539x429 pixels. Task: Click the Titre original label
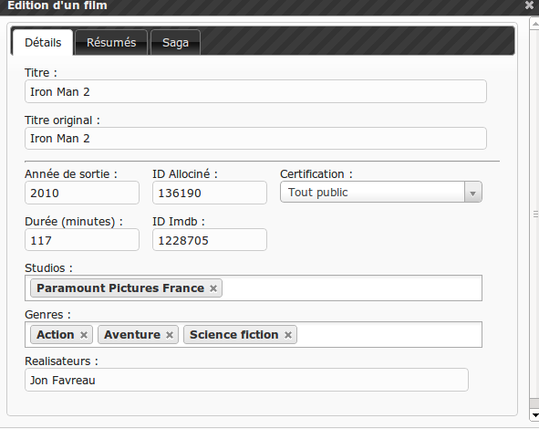click(62, 120)
